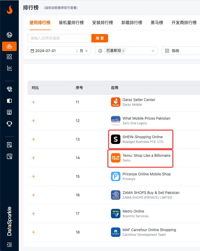Open the compare panels sidebar icon
Screen dimensions: 200x251
pos(9,101)
